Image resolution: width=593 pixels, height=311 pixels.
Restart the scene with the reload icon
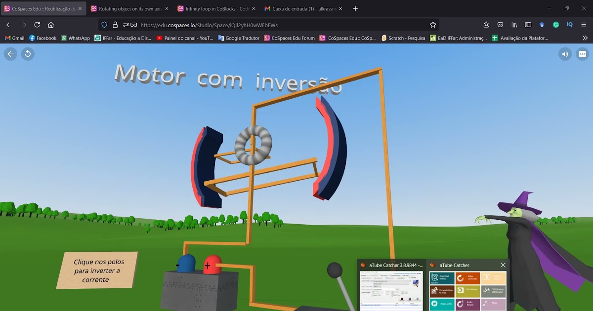tap(28, 54)
